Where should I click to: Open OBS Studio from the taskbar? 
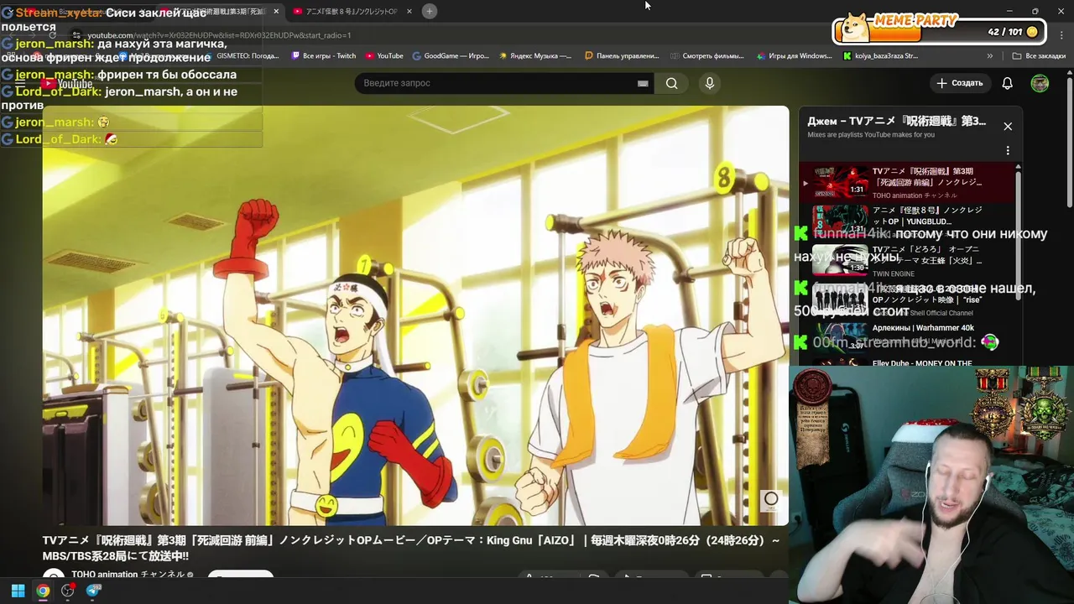coord(68,591)
